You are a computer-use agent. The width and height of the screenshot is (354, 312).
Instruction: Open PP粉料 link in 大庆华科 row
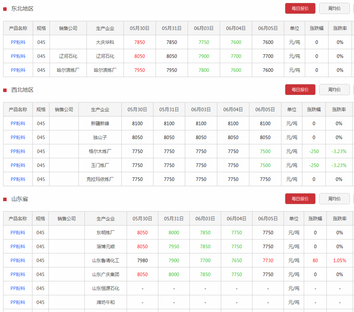point(18,42)
